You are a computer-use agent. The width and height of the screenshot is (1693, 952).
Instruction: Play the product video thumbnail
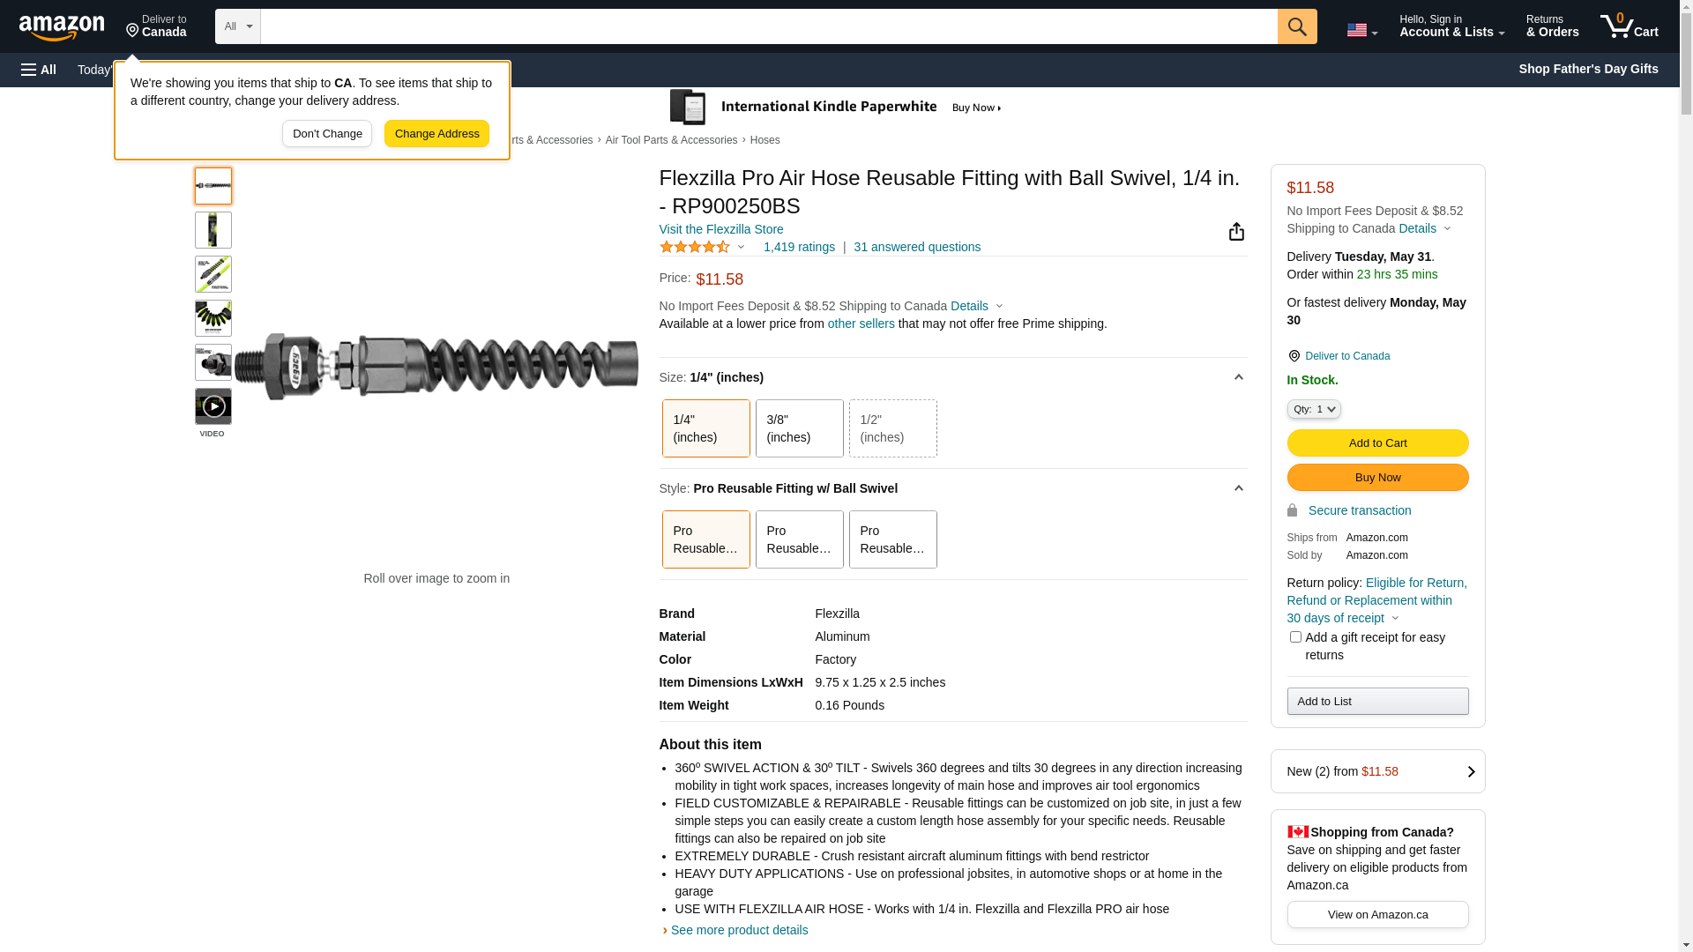[213, 406]
